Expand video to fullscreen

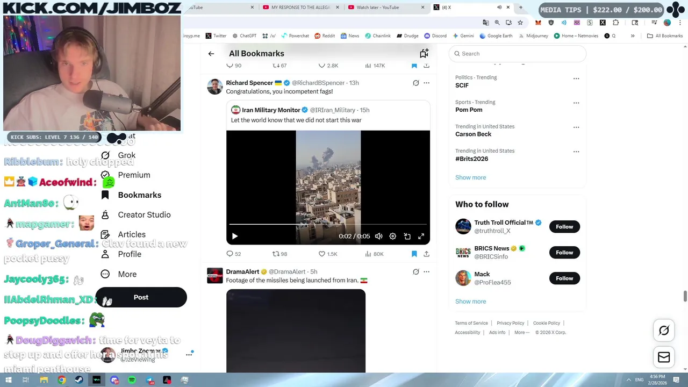[421, 236]
